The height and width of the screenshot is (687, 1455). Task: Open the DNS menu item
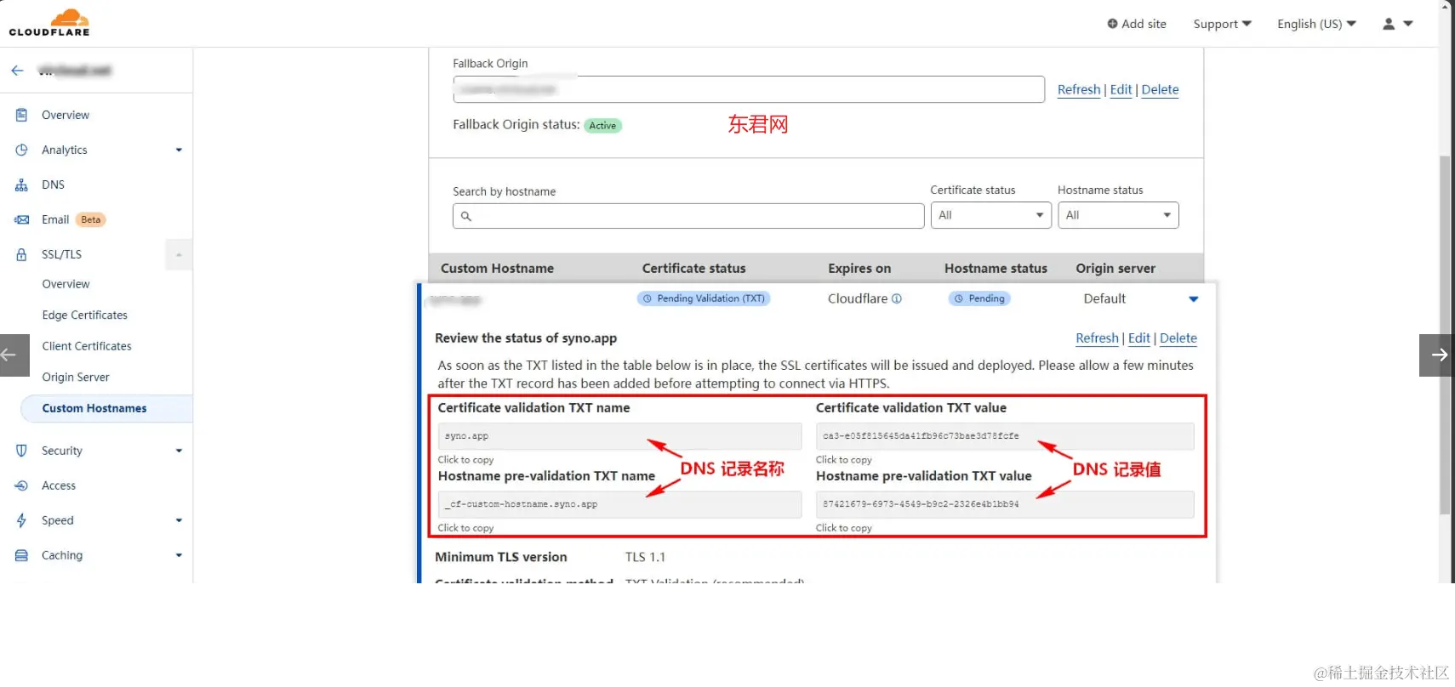pos(53,185)
